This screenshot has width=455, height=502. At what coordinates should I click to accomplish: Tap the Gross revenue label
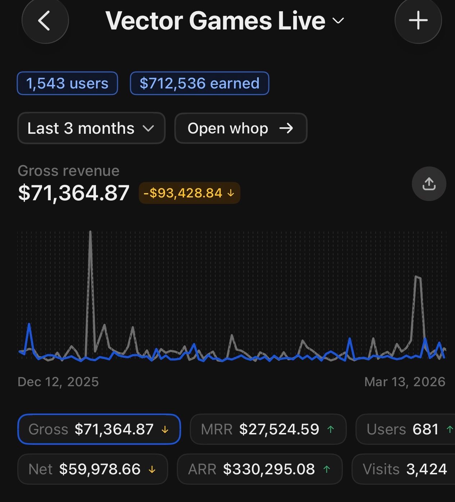[69, 171]
